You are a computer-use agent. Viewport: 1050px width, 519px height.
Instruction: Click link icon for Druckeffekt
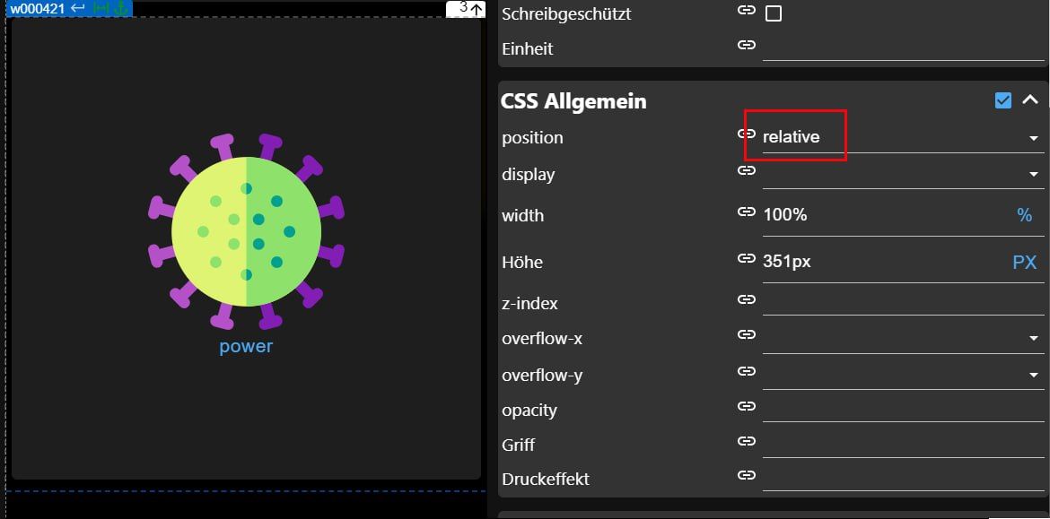point(747,475)
